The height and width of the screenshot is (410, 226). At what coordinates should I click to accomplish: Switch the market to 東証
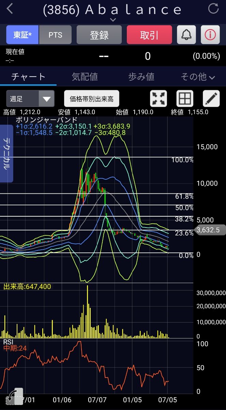click(x=22, y=35)
